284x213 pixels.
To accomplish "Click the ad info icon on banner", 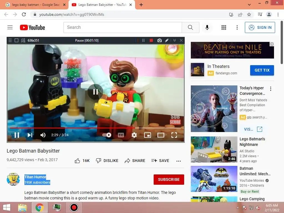I will (x=272, y=44).
